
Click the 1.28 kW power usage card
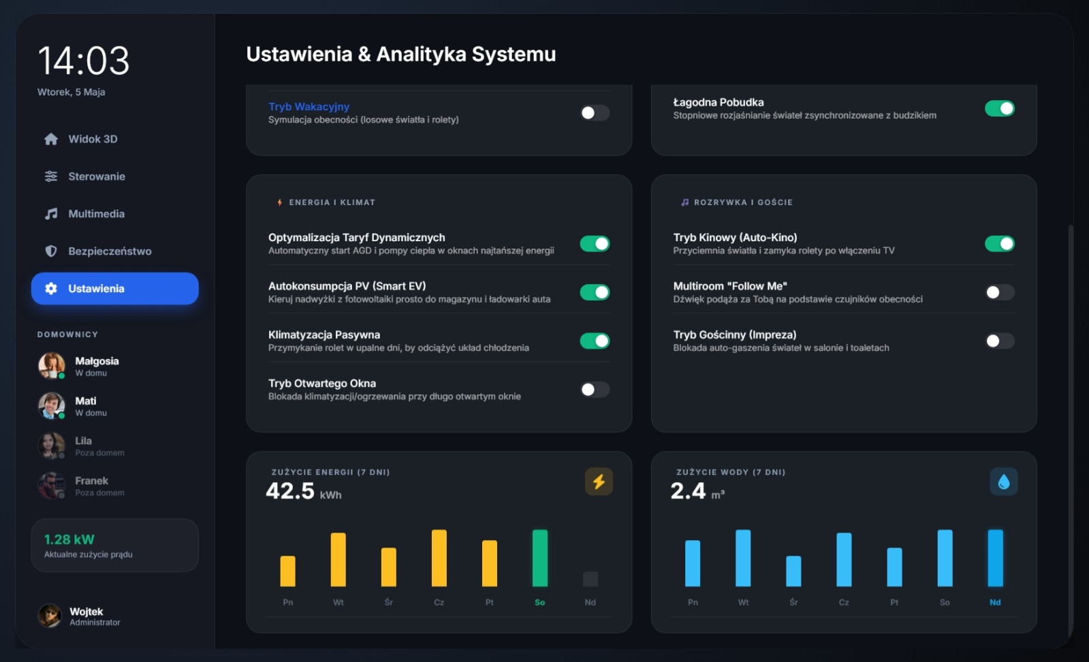[115, 546]
